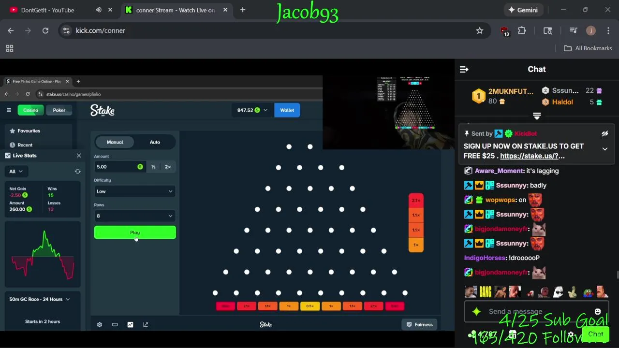Image resolution: width=619 pixels, height=348 pixels.
Task: Open the red extension with badge 13
Action: click(x=504, y=31)
